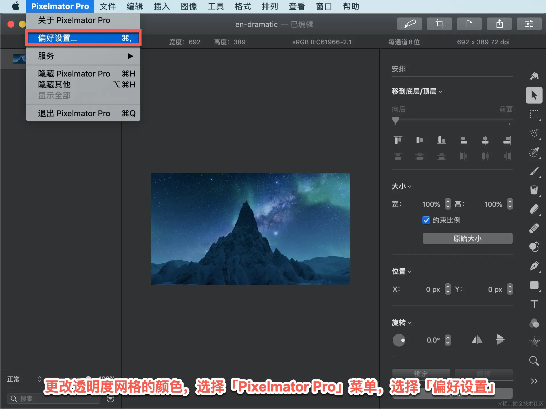Screen dimensions: 546x409
Task: Select the Arrange arrow tool
Action: pyautogui.click(x=534, y=95)
